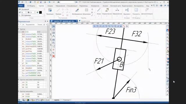Click the variables panel vertical scrollbar
This screenshot has width=186, height=104.
[48, 39]
